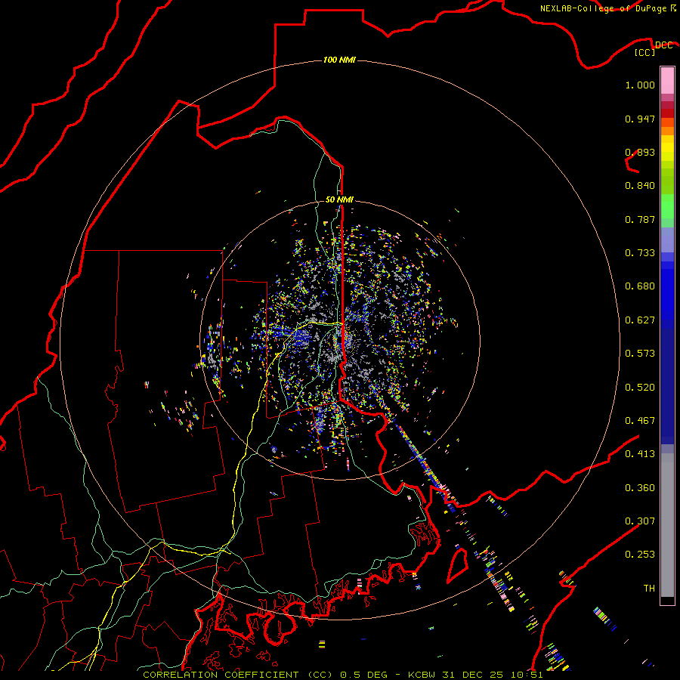Click the 0.360 scale label
The width and height of the screenshot is (680, 680).
pos(640,488)
